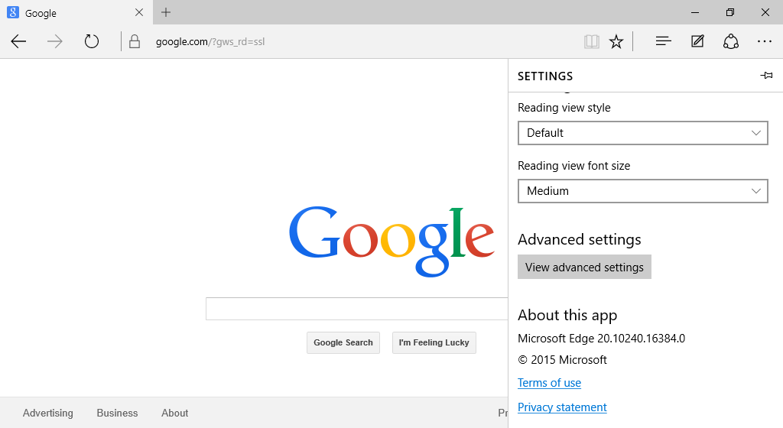Refresh the current page
The image size is (783, 428).
point(92,41)
